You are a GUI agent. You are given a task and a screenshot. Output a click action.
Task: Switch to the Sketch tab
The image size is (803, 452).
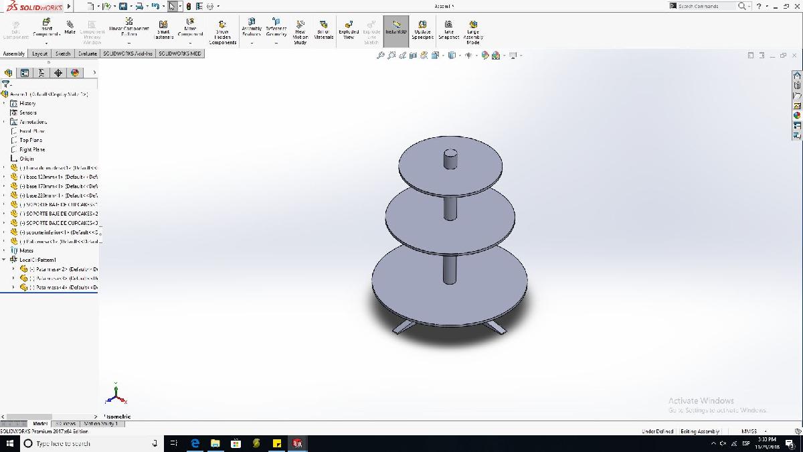coord(63,54)
